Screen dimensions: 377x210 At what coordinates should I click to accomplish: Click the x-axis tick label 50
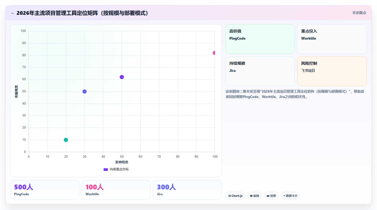[122, 157]
